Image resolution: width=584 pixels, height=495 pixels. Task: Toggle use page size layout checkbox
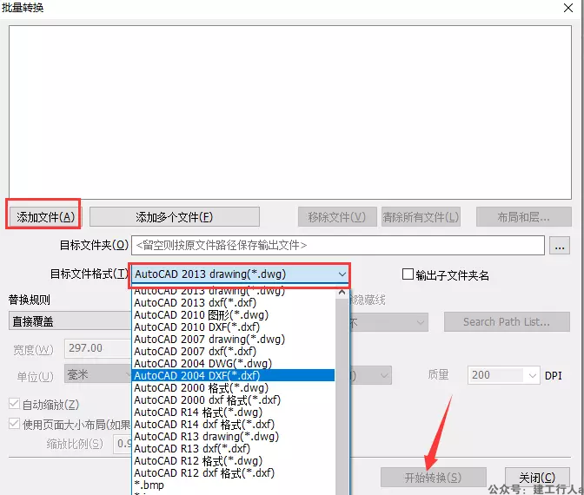(x=14, y=424)
